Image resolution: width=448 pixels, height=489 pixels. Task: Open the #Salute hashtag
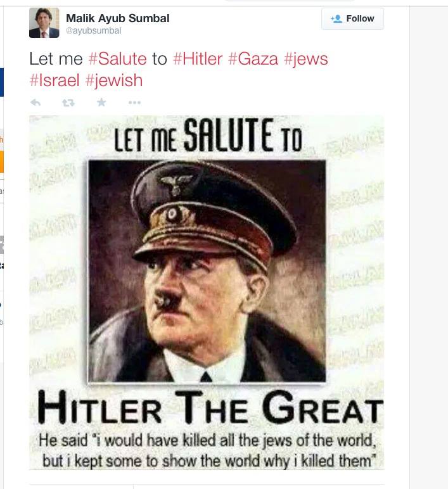click(118, 59)
